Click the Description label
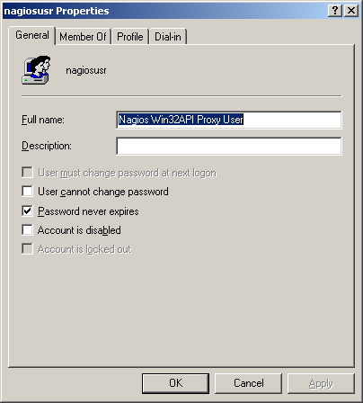363x403 pixels. coord(47,146)
